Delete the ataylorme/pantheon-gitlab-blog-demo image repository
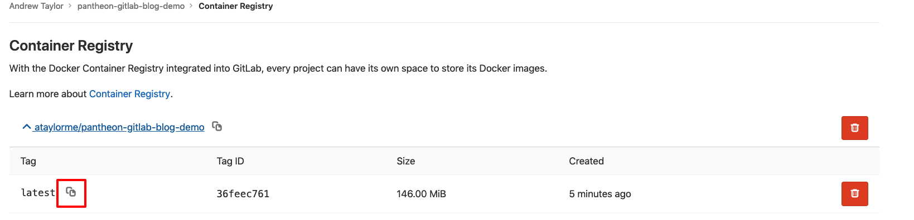914x220 pixels. click(x=854, y=128)
